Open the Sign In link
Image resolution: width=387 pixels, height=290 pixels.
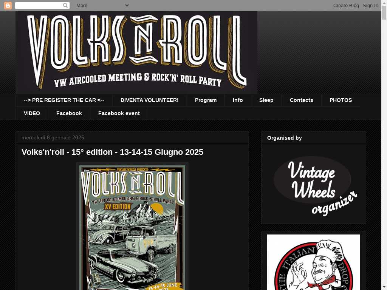pyautogui.click(x=370, y=5)
